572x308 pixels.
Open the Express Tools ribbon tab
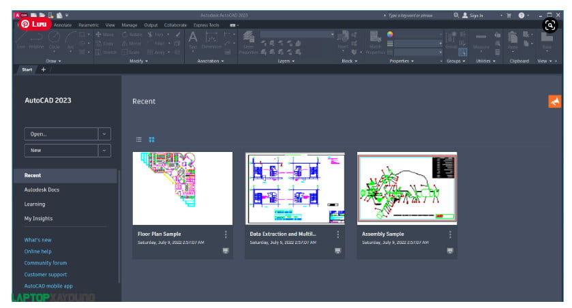click(x=207, y=25)
